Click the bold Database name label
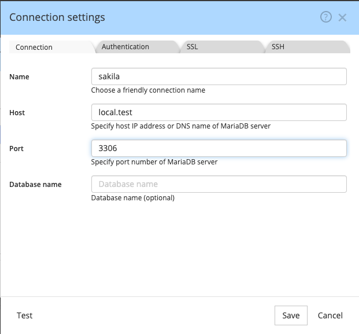Viewport: 359px width, 334px height. (35, 185)
